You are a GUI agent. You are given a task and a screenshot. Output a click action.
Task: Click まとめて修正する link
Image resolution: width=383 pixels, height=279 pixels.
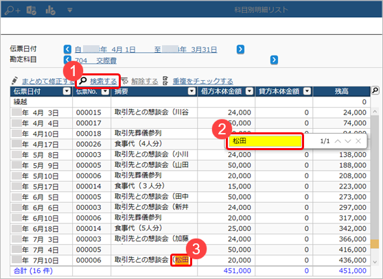48,81
